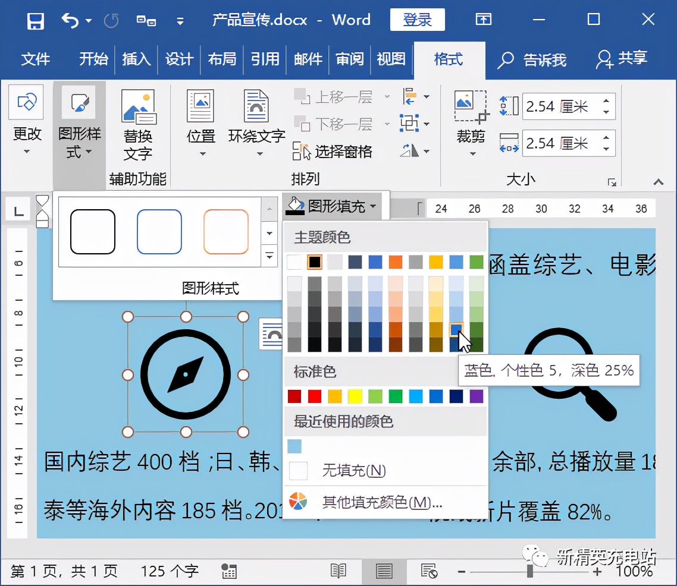Switch to the 开始 (Home) ribbon tab

coord(93,59)
